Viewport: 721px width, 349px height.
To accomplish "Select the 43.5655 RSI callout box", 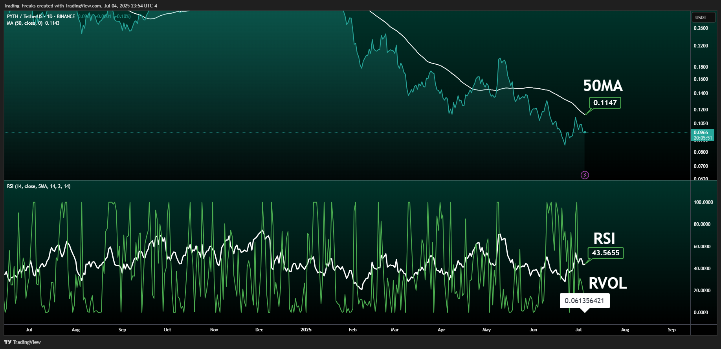I will click(605, 253).
